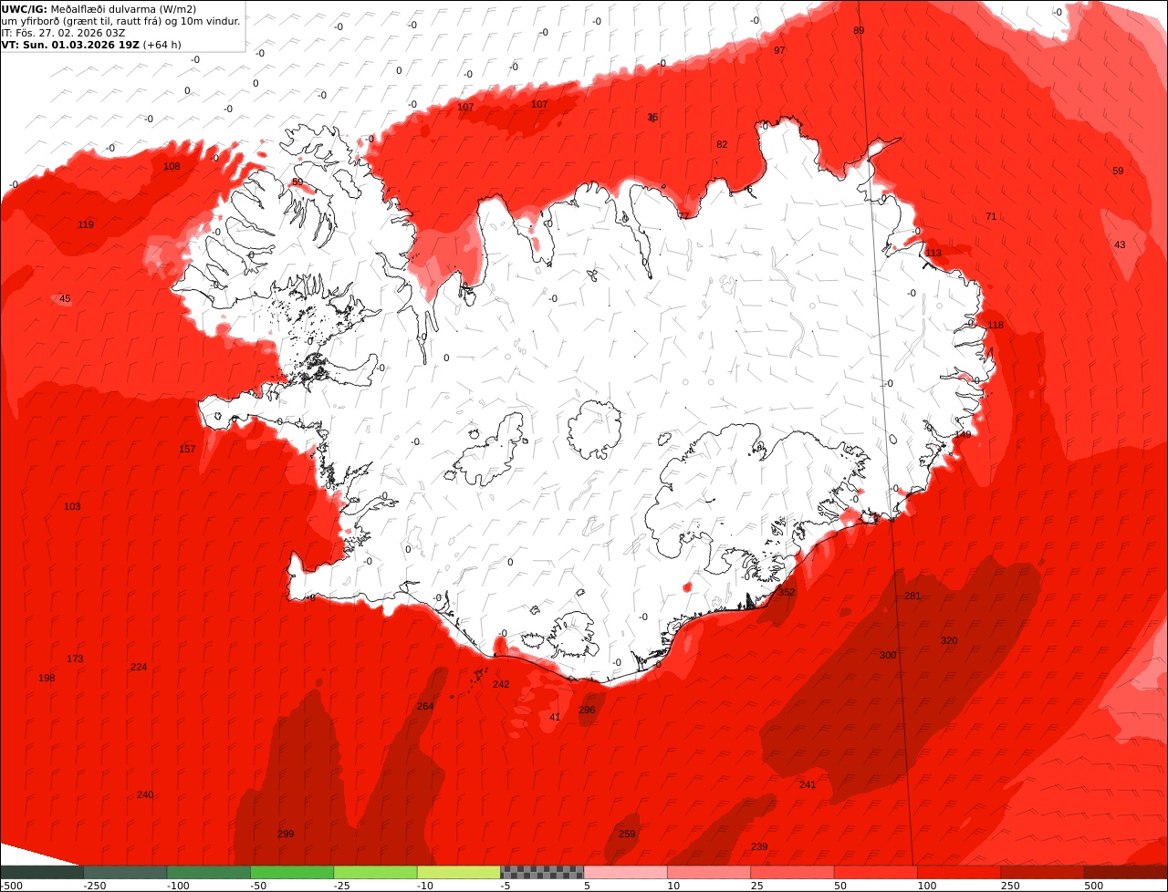Click the legend label -250
The image size is (1168, 892).
point(94,886)
